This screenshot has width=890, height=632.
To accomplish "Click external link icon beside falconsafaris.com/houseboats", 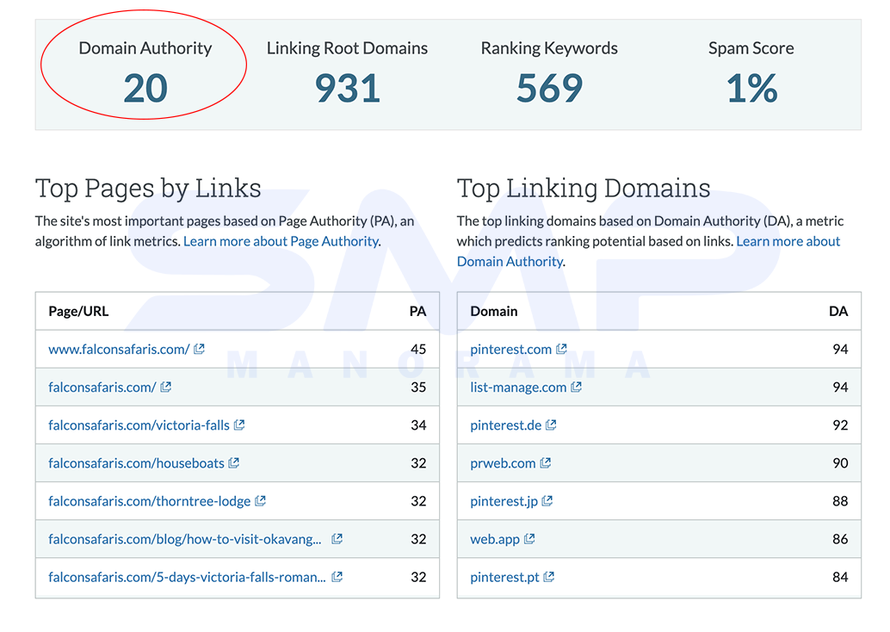I will click(233, 462).
